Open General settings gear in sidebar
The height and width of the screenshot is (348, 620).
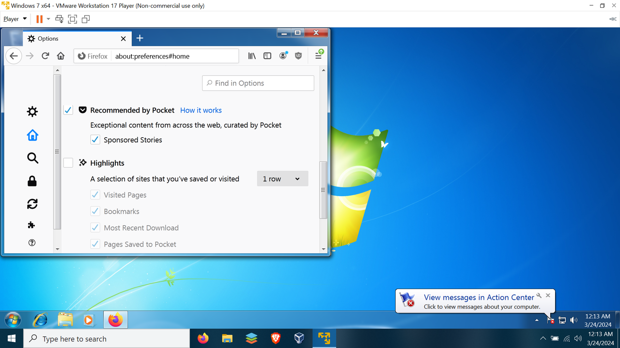32,112
